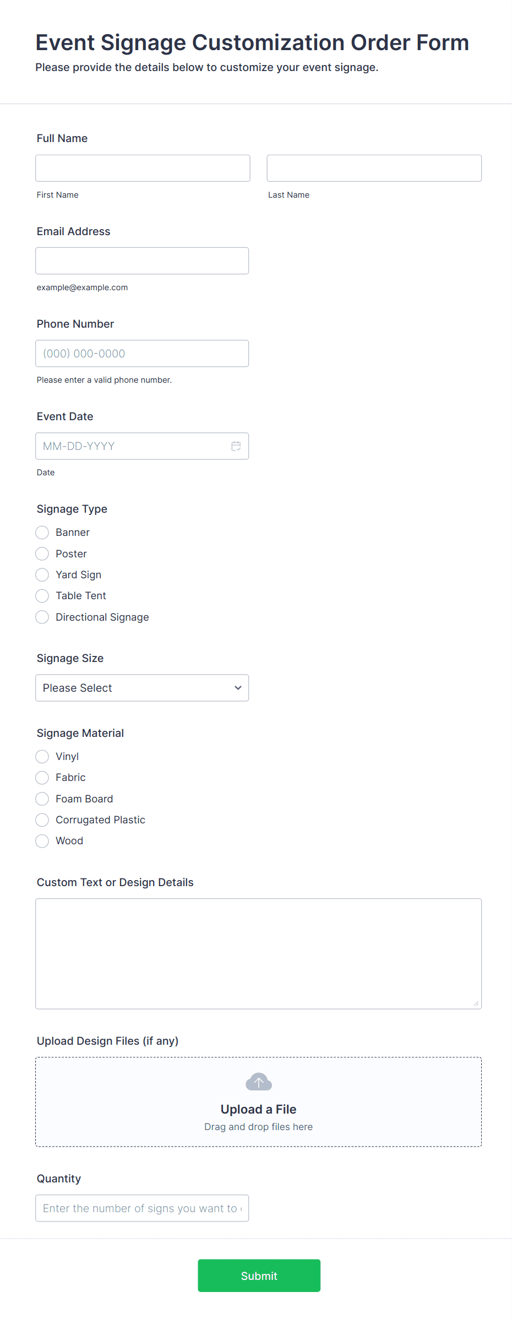
Task: Pick Foam Board material
Action: (x=42, y=799)
